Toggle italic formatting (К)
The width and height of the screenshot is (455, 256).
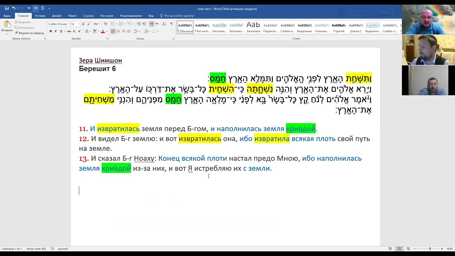pos(55,31)
